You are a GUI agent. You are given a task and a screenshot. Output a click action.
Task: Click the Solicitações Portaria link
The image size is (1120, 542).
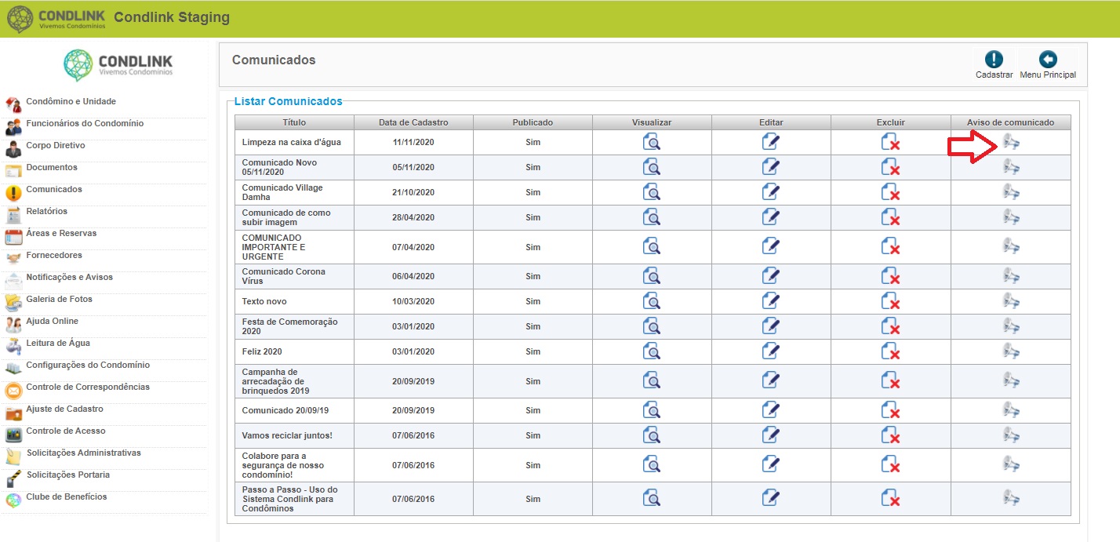point(68,475)
